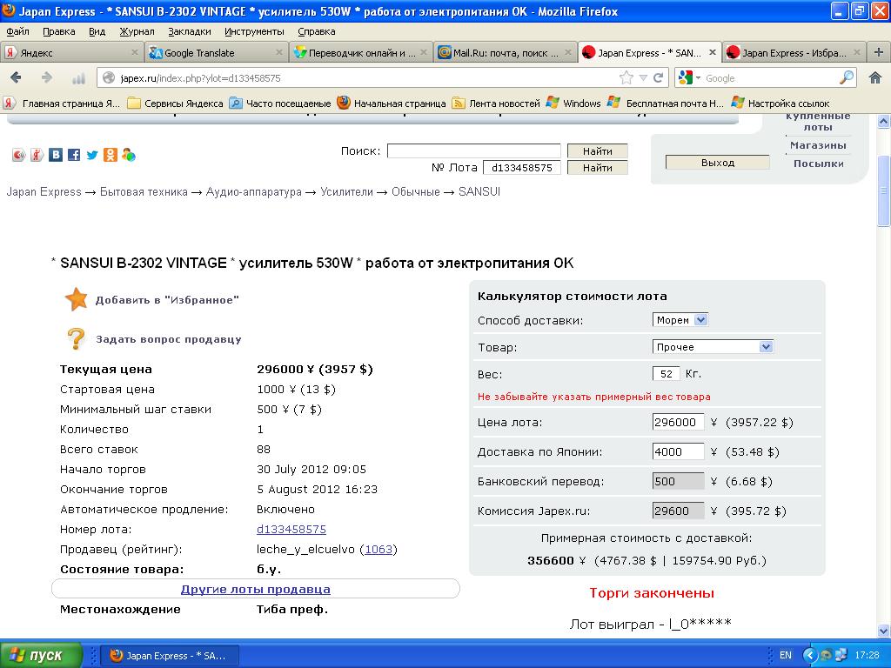The width and height of the screenshot is (891, 668).
Task: Click the Выход logout button
Action: pos(717,163)
